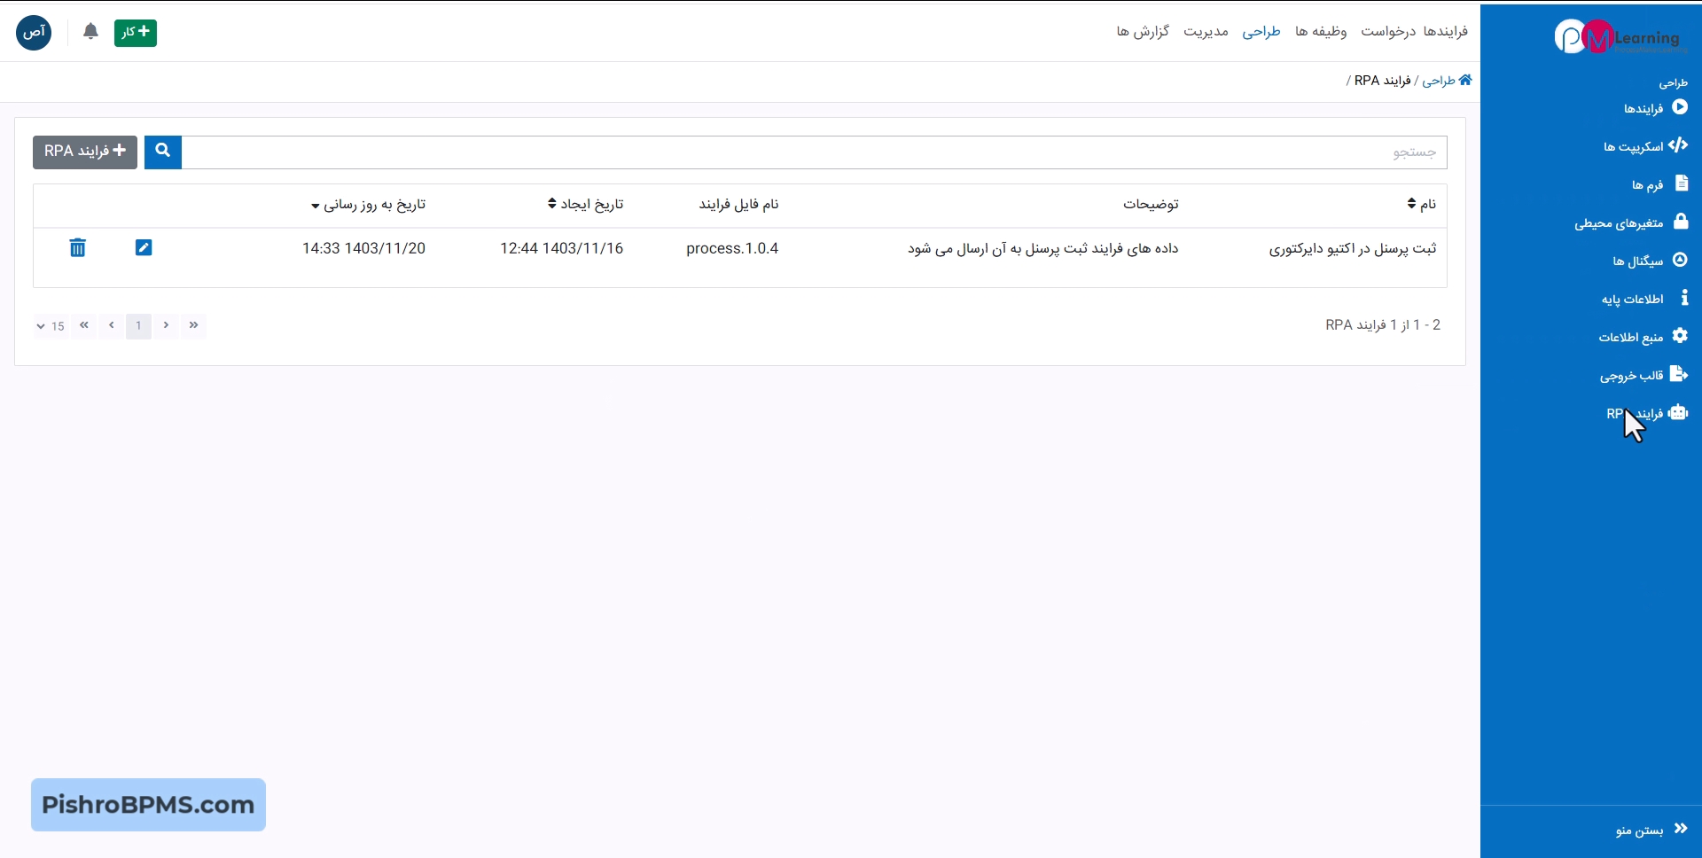
Task: Open سیگنال ها in sidebar
Action: click(1649, 261)
